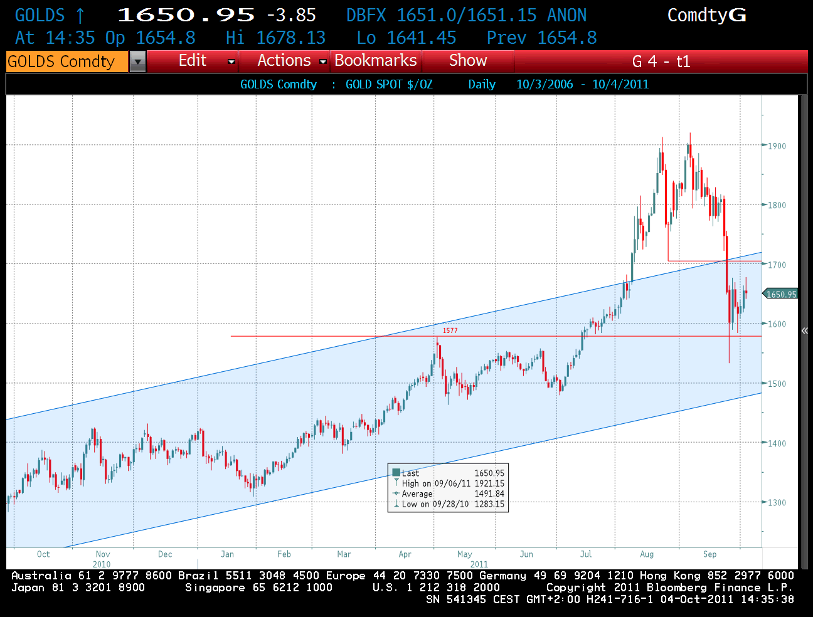
Task: Open the Bookmarks menu
Action: (x=376, y=61)
